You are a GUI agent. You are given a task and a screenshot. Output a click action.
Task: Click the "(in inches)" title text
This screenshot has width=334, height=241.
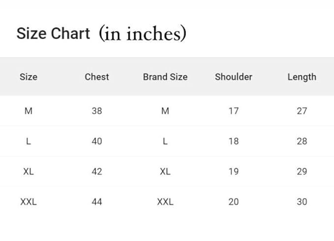pyautogui.click(x=142, y=33)
